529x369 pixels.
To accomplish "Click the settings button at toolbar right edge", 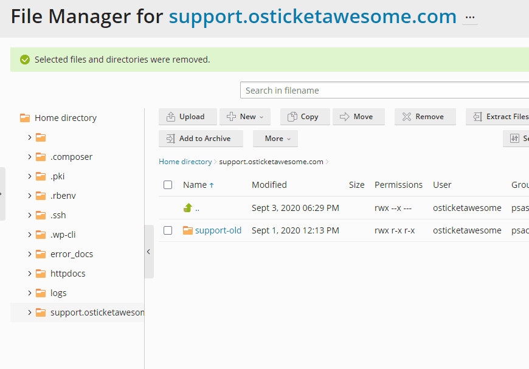I will tap(516, 139).
